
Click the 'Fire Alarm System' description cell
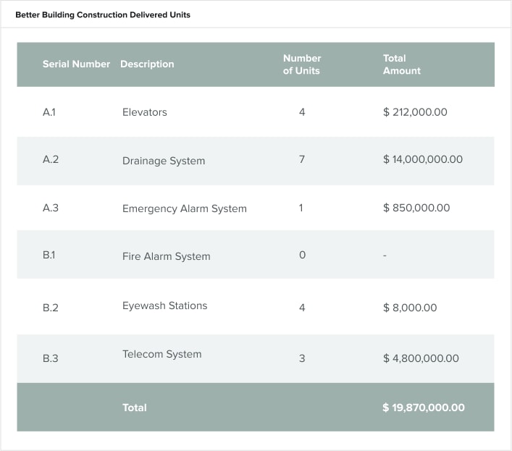click(x=167, y=256)
